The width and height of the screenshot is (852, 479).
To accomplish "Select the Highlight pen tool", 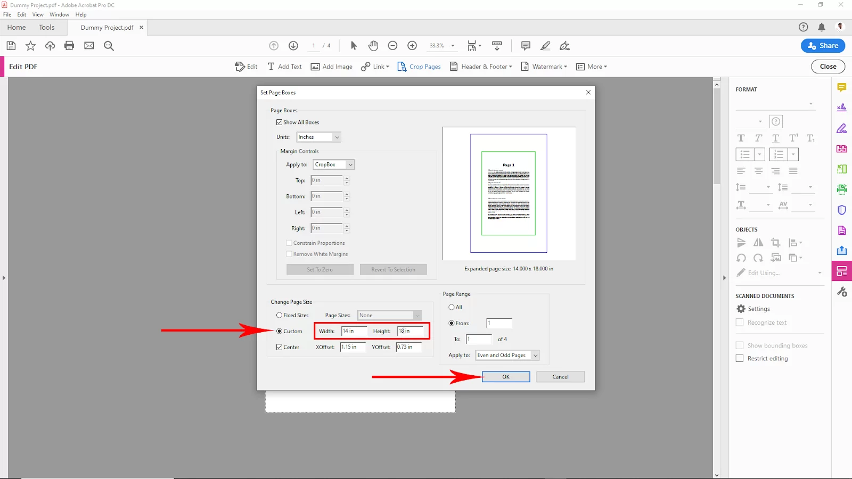I will pos(545,46).
